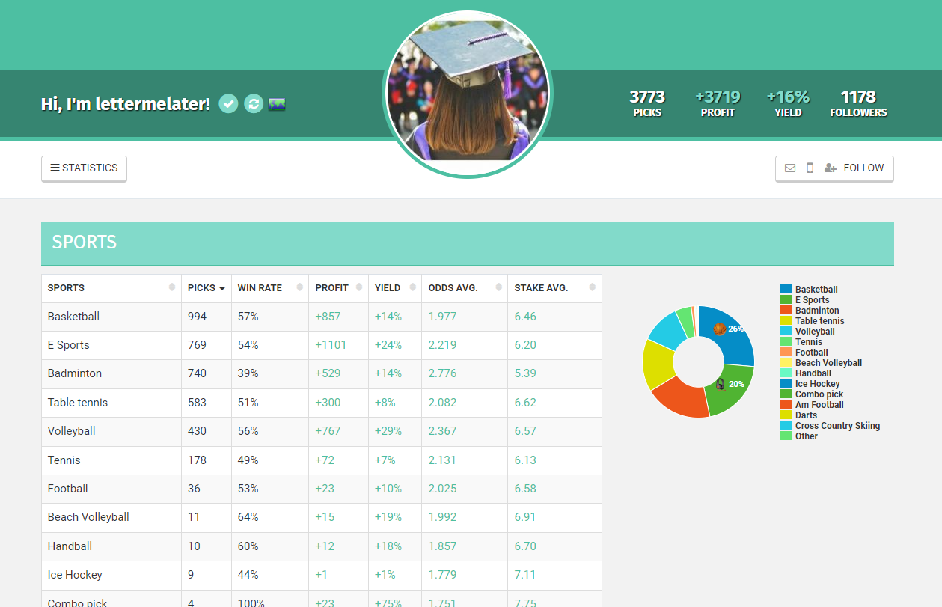
Task: Click the basketball icon on donut chart
Action: click(x=719, y=329)
